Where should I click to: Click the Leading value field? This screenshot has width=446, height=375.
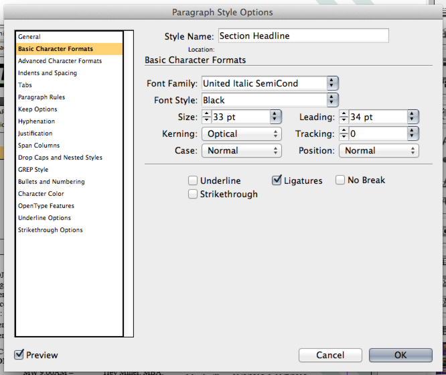378,117
